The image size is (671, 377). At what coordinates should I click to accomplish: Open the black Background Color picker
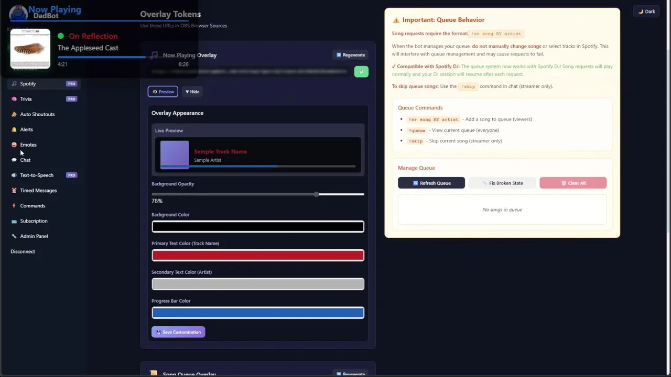[x=258, y=226]
